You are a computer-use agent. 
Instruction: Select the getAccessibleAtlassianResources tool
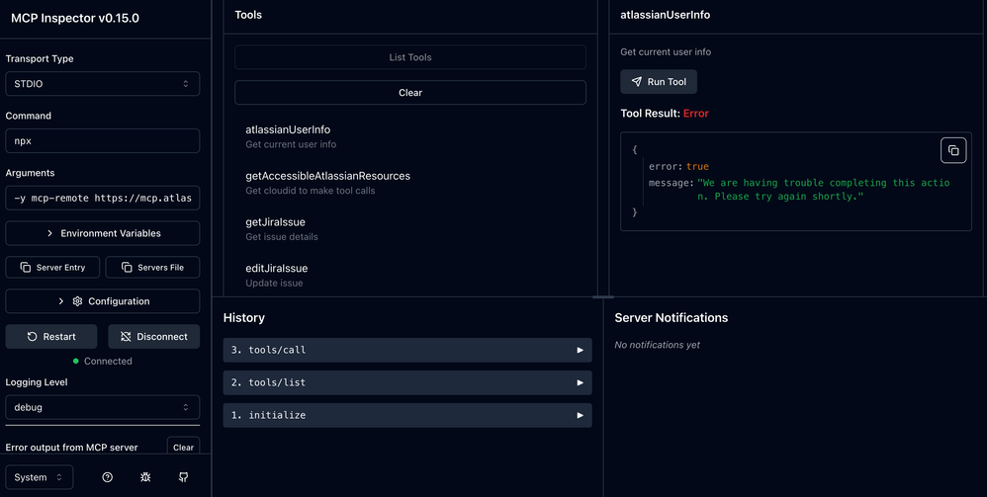click(x=327, y=176)
